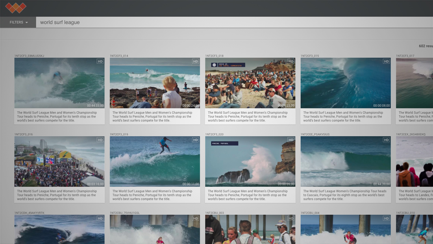This screenshot has width=433, height=244.
Task: Click HD badge on clip 1NT2CF3_E8MUJG5KJ
Action: pyautogui.click(x=100, y=61)
